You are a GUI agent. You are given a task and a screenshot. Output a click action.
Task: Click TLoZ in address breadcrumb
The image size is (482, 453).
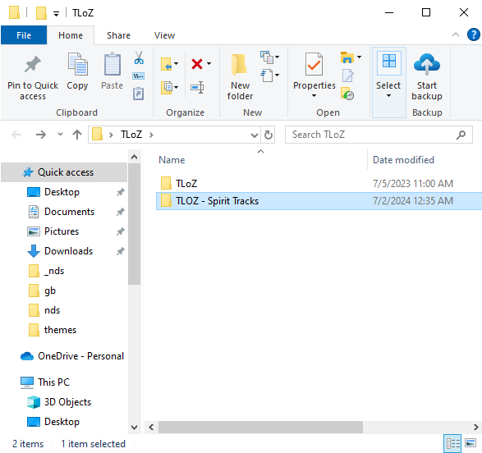tap(131, 135)
